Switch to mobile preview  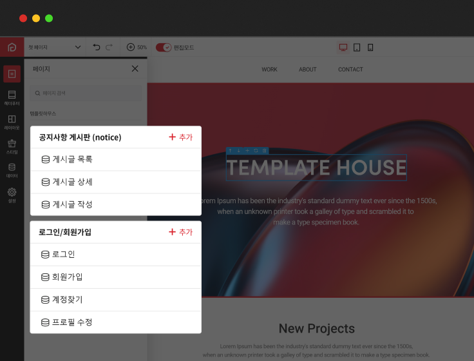coord(370,48)
